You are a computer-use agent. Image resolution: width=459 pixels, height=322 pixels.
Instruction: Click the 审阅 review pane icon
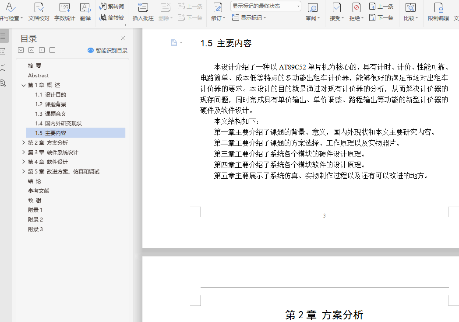(313, 7)
